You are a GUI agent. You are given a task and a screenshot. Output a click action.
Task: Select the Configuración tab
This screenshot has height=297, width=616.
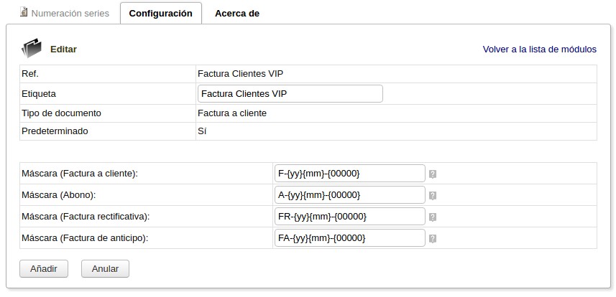(160, 14)
